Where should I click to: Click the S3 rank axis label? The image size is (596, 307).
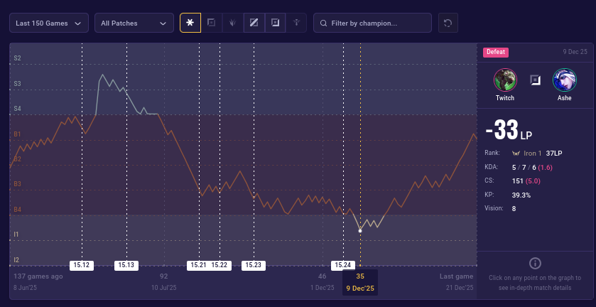[17, 84]
